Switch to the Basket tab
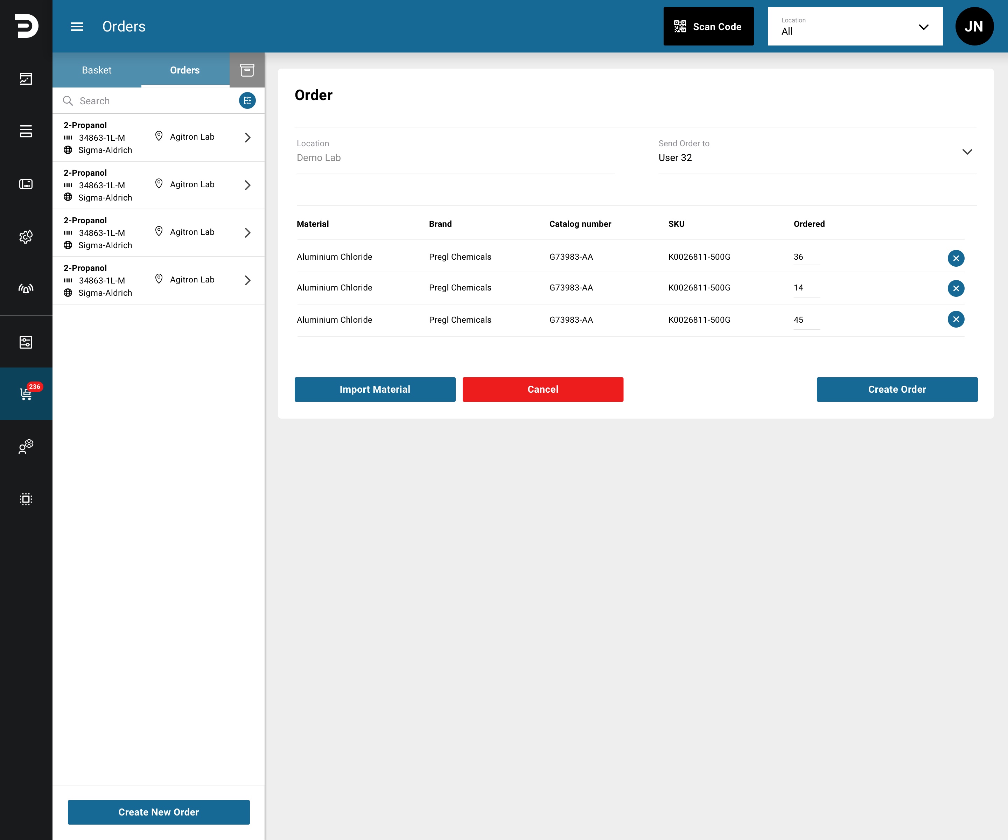The height and width of the screenshot is (840, 1008). pos(97,70)
